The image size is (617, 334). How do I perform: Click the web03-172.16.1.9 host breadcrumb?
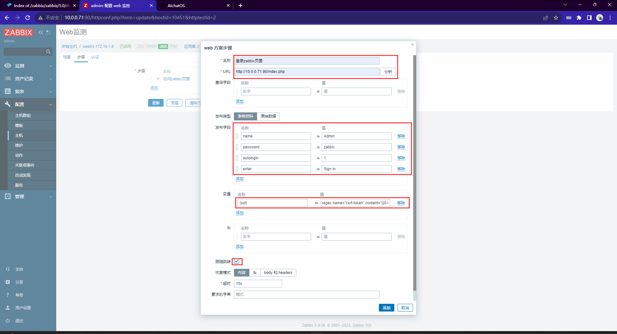pos(98,47)
